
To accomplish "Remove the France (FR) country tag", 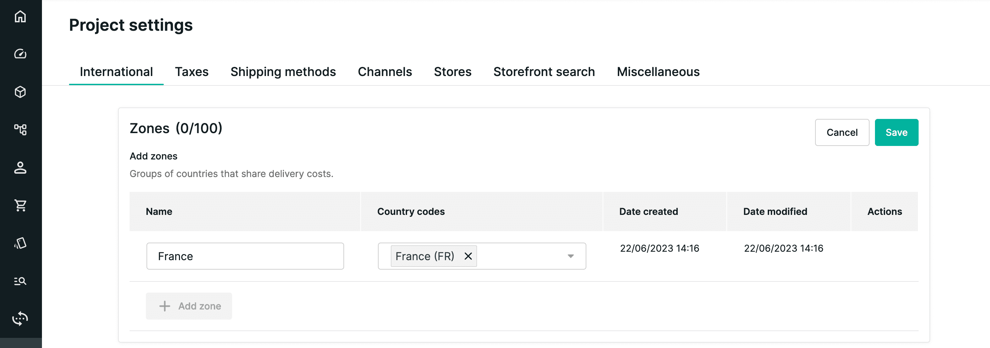I will pyautogui.click(x=468, y=256).
